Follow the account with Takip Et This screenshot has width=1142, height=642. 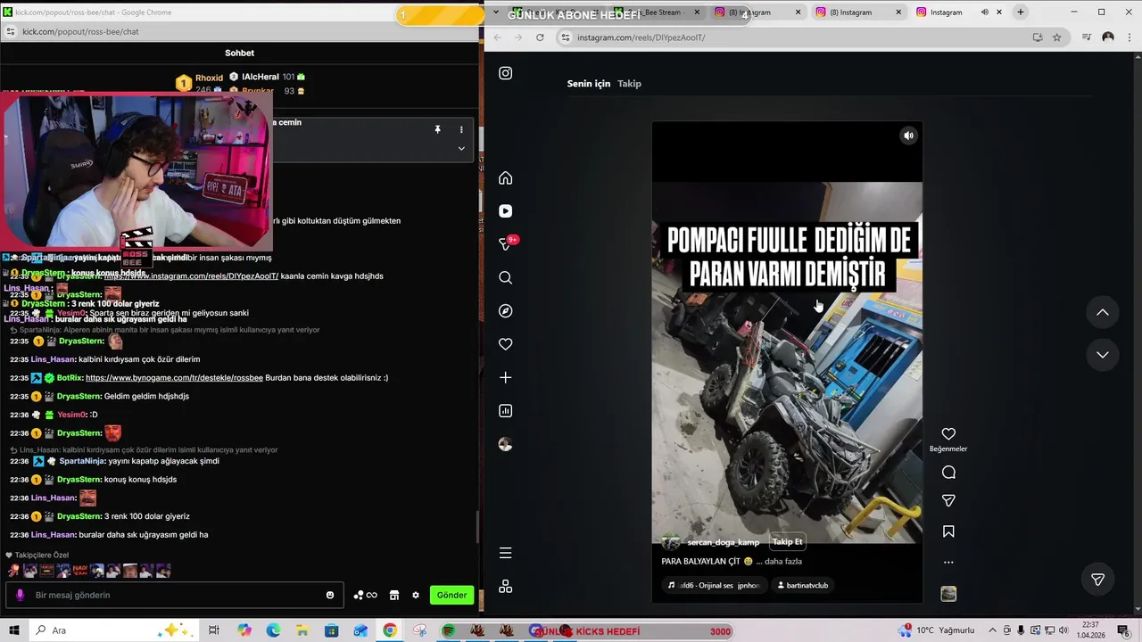click(787, 542)
